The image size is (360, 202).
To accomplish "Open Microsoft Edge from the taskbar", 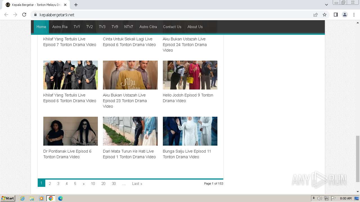I will pyautogui.click(x=60, y=198).
